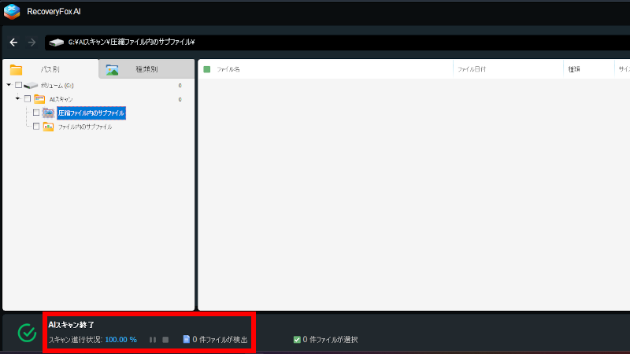Sort by the ファイル日付 column header
Viewport: 630px width, 354px height.
[x=472, y=69]
